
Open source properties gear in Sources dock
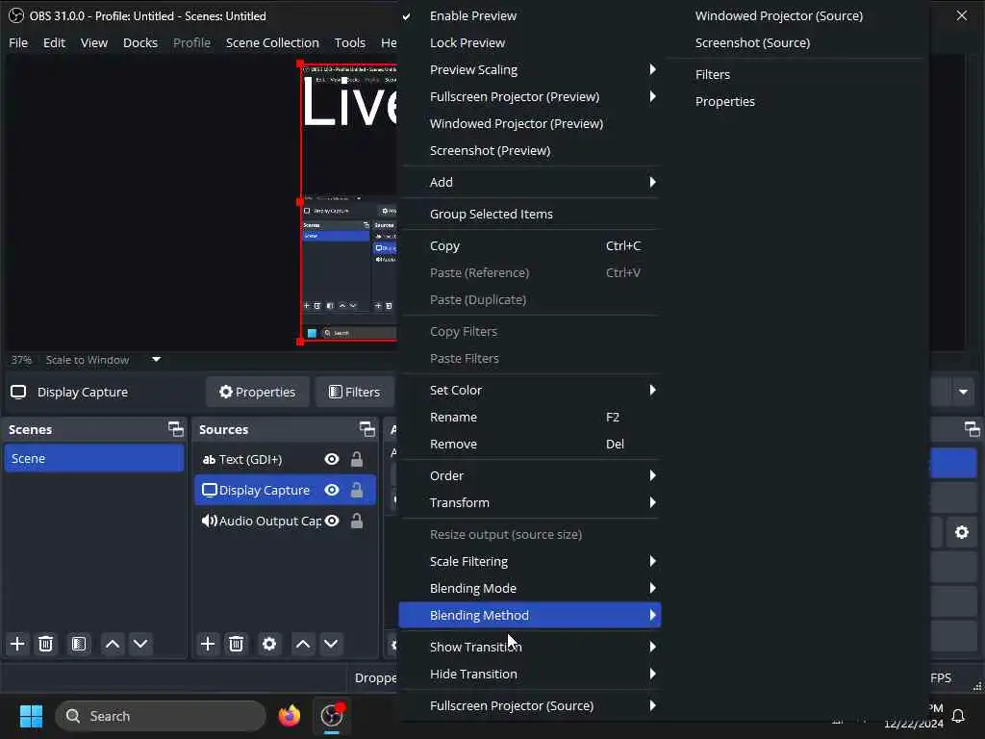(269, 644)
